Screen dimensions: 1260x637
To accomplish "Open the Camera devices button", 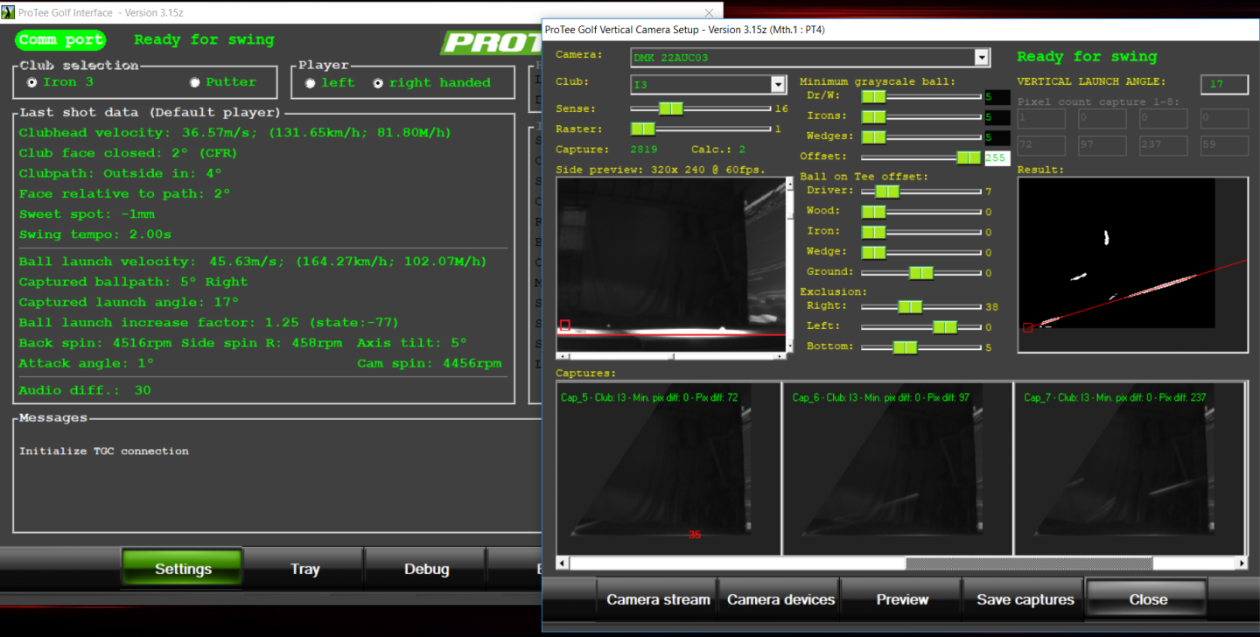I will (x=780, y=599).
